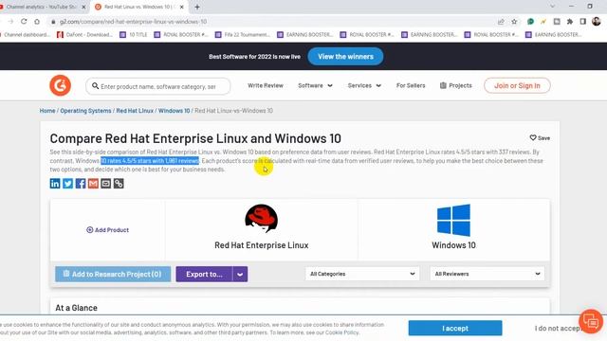The width and height of the screenshot is (607, 341).
Task: Go to Red Hat Linux breadcrumb
Action: [135, 111]
